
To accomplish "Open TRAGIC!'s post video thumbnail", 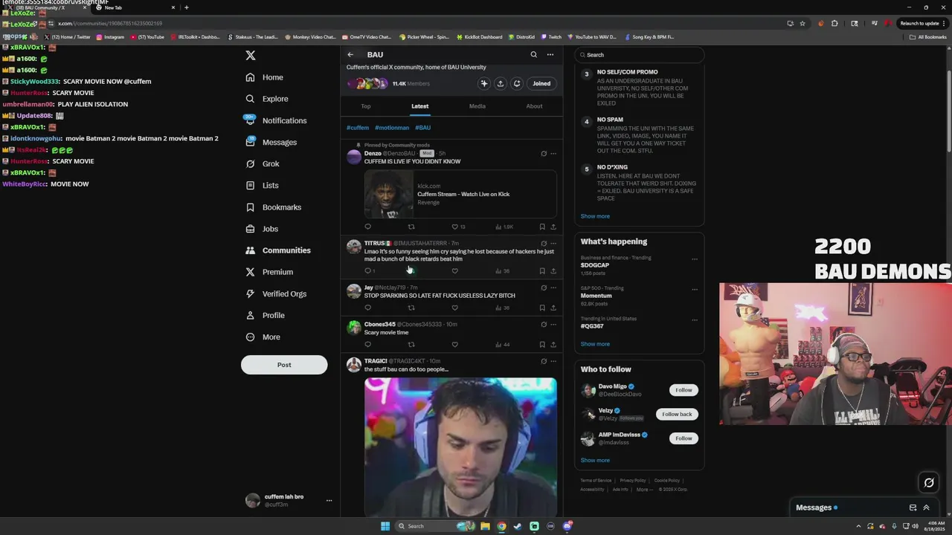I will [x=460, y=447].
